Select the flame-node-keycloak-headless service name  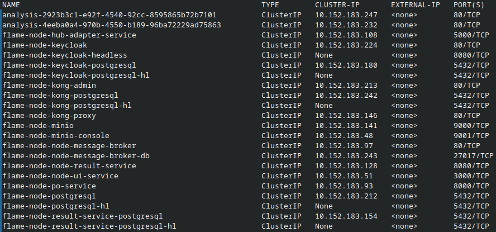tap(65, 55)
